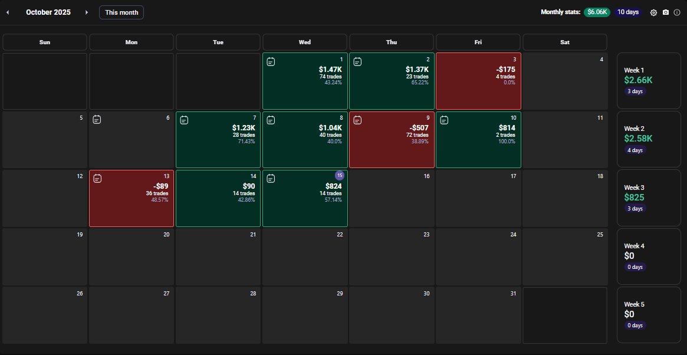Click the -$507 value on October 9
The image size is (687, 355).
click(419, 128)
